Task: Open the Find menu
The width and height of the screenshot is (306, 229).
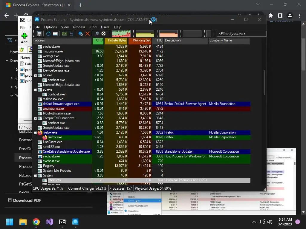Action: (93, 27)
